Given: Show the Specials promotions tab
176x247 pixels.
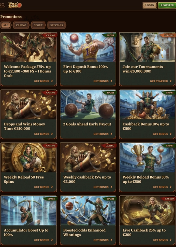Looking at the screenshot, I should (x=57, y=25).
